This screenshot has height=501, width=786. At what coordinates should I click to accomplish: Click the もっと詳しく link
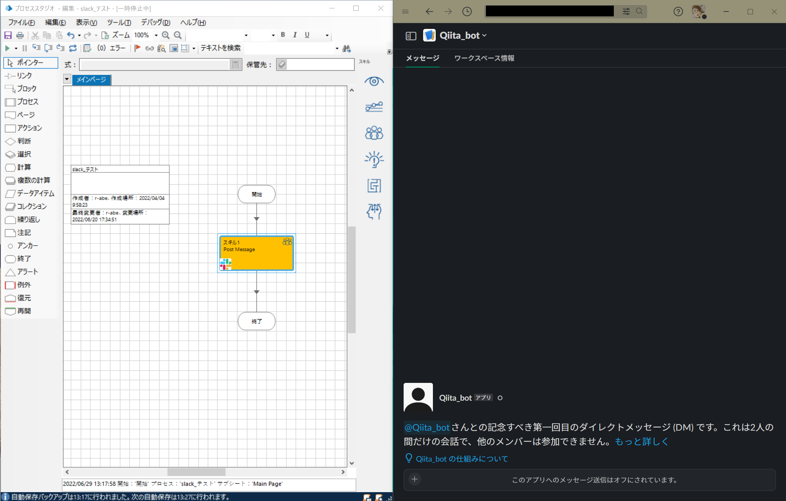coord(641,442)
